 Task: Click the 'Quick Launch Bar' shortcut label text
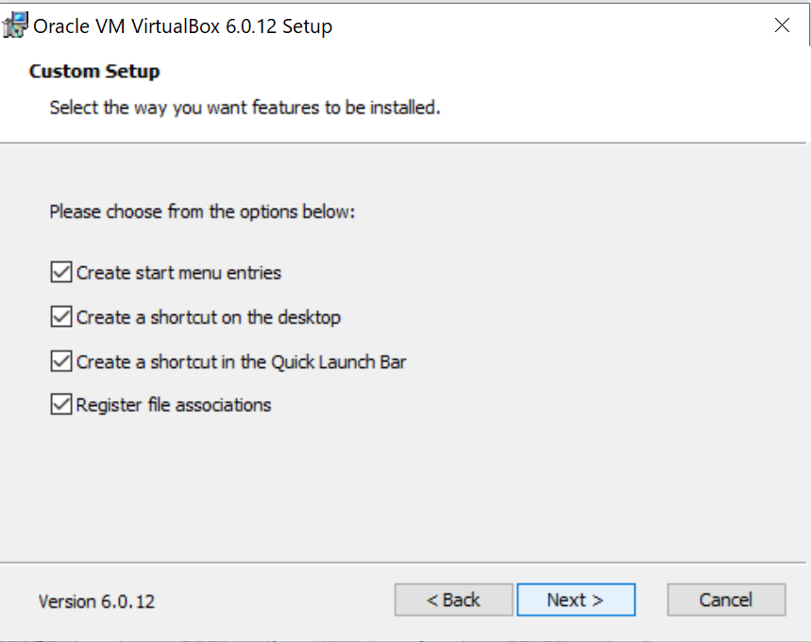point(241,362)
